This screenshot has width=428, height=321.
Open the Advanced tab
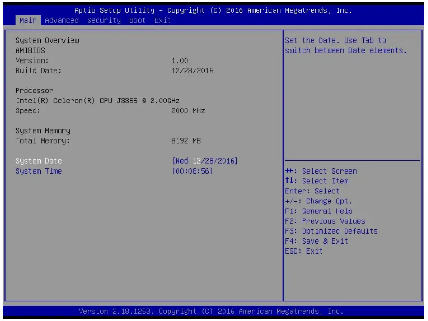tap(62, 20)
